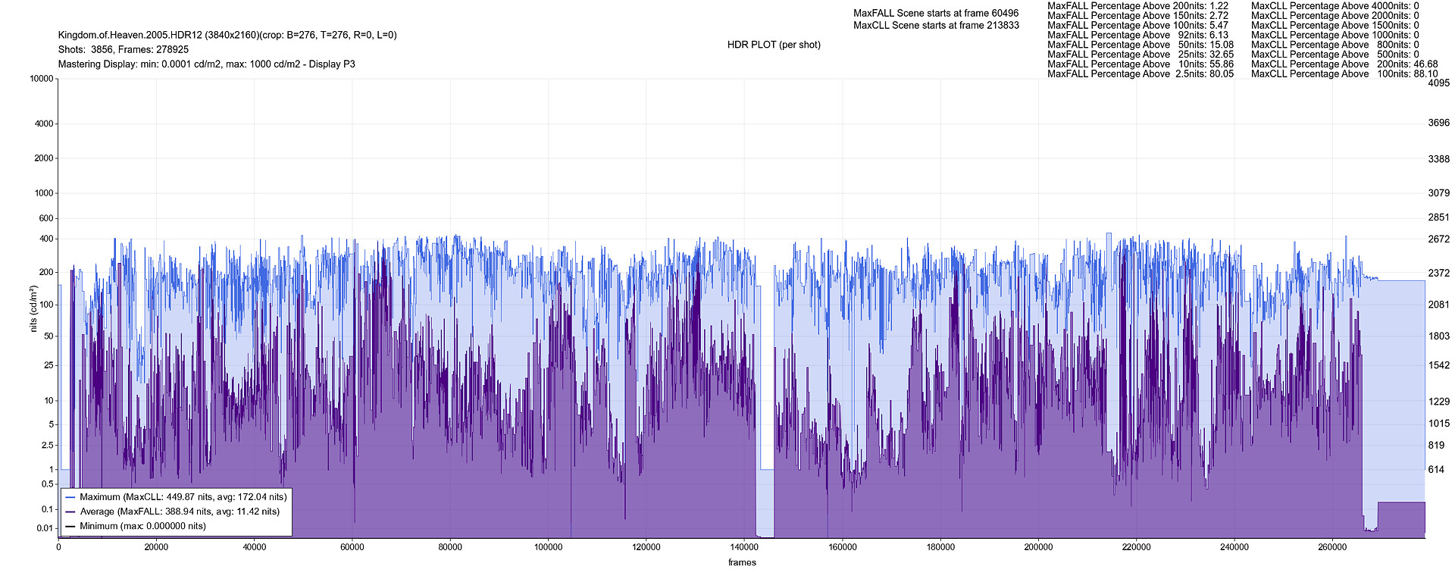The image size is (1455, 582).
Task: Click MaxCLL Percentage Above 500nits: 0
Action: 1335,55
